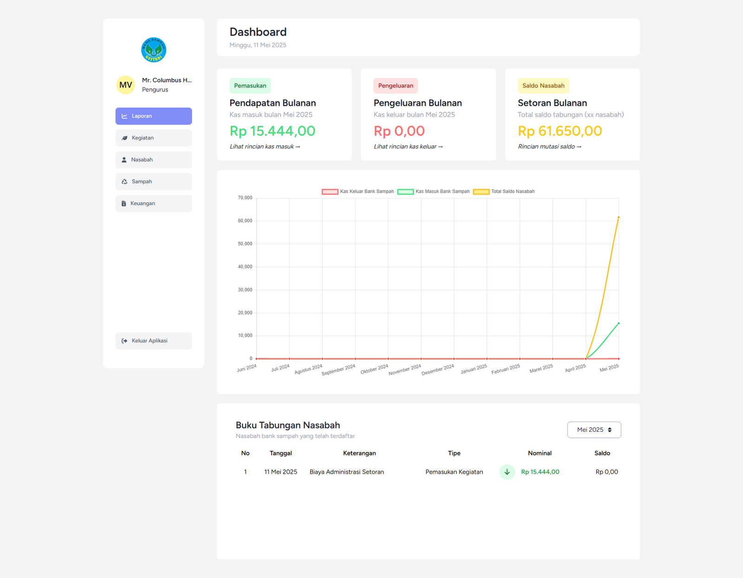Viewport: 743px width, 578px height.
Task: Click the Kegiatan leaf icon
Action: [x=124, y=138]
